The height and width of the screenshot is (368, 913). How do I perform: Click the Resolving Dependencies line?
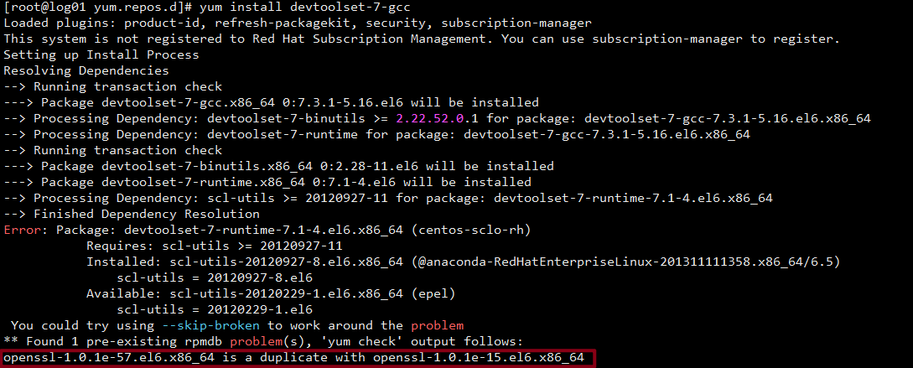86,71
